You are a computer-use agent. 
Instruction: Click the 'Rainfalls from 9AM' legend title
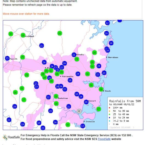coord(125,101)
